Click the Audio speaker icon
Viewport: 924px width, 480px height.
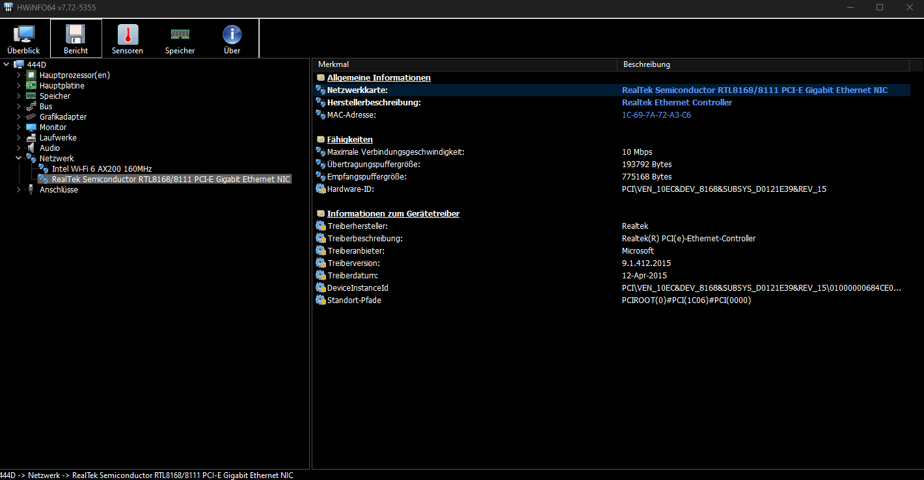pos(31,148)
